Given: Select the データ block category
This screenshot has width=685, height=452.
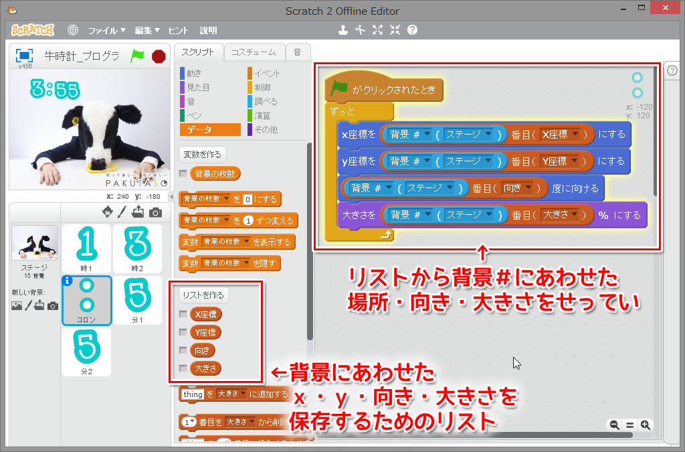Looking at the screenshot, I should pyautogui.click(x=210, y=129).
